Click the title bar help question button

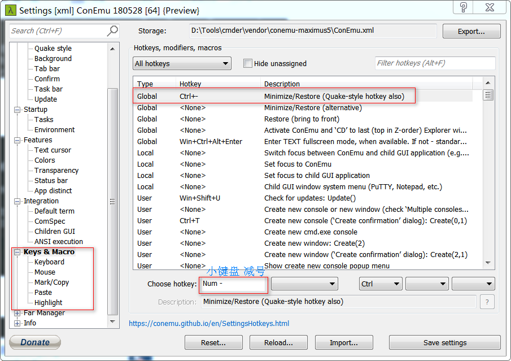point(464,7)
